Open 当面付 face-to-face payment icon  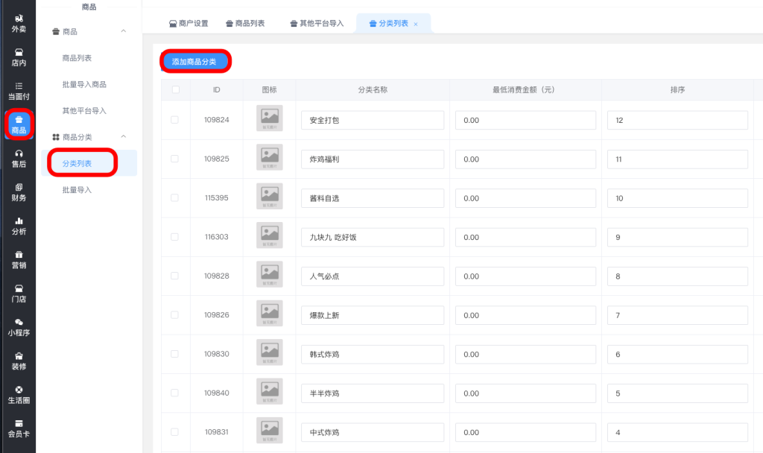coord(18,86)
